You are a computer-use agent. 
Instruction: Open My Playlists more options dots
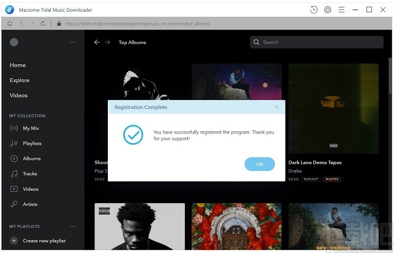[x=73, y=226]
